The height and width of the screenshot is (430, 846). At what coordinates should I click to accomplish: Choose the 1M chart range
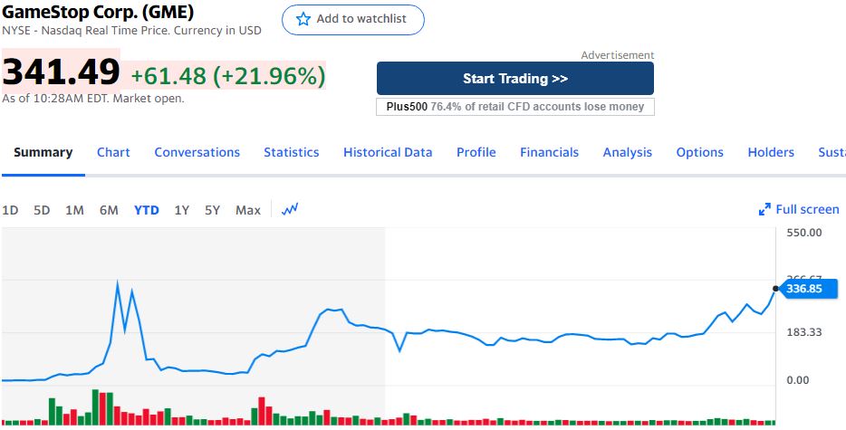click(74, 210)
